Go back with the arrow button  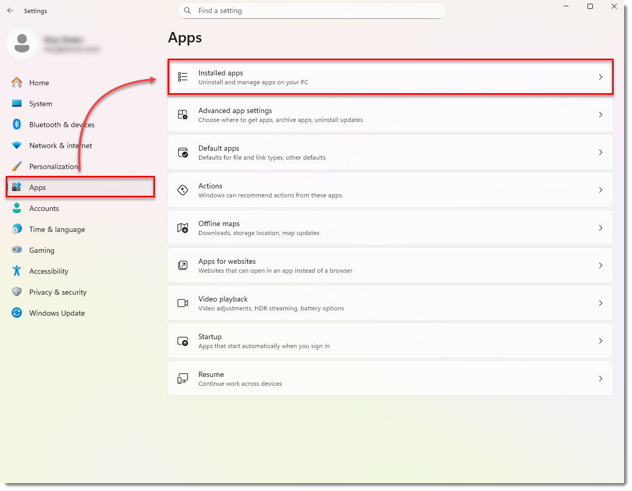[x=10, y=10]
